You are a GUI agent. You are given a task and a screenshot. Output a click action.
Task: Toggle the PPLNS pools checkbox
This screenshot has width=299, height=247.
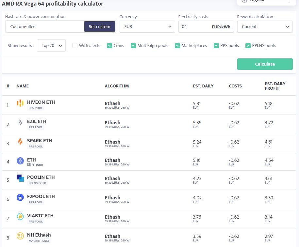click(x=248, y=46)
